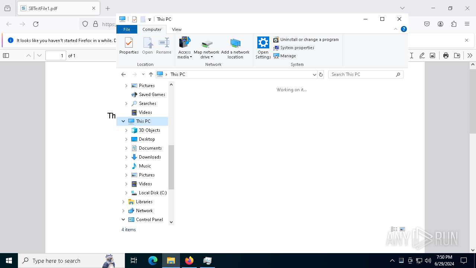Open Quick Access Toolbar customize dropdown

[x=149, y=19]
